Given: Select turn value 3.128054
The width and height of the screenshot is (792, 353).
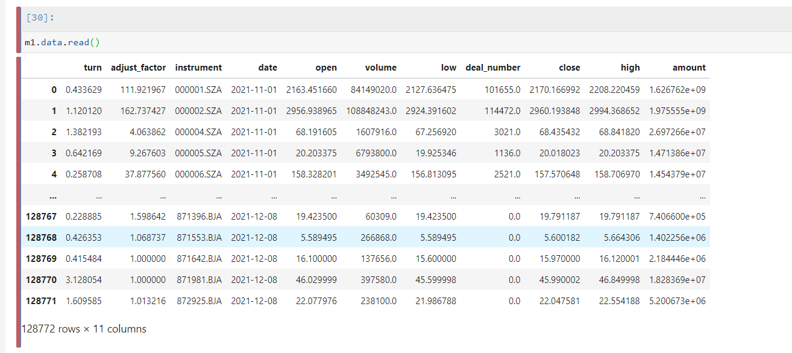Looking at the screenshot, I should click(x=84, y=280).
